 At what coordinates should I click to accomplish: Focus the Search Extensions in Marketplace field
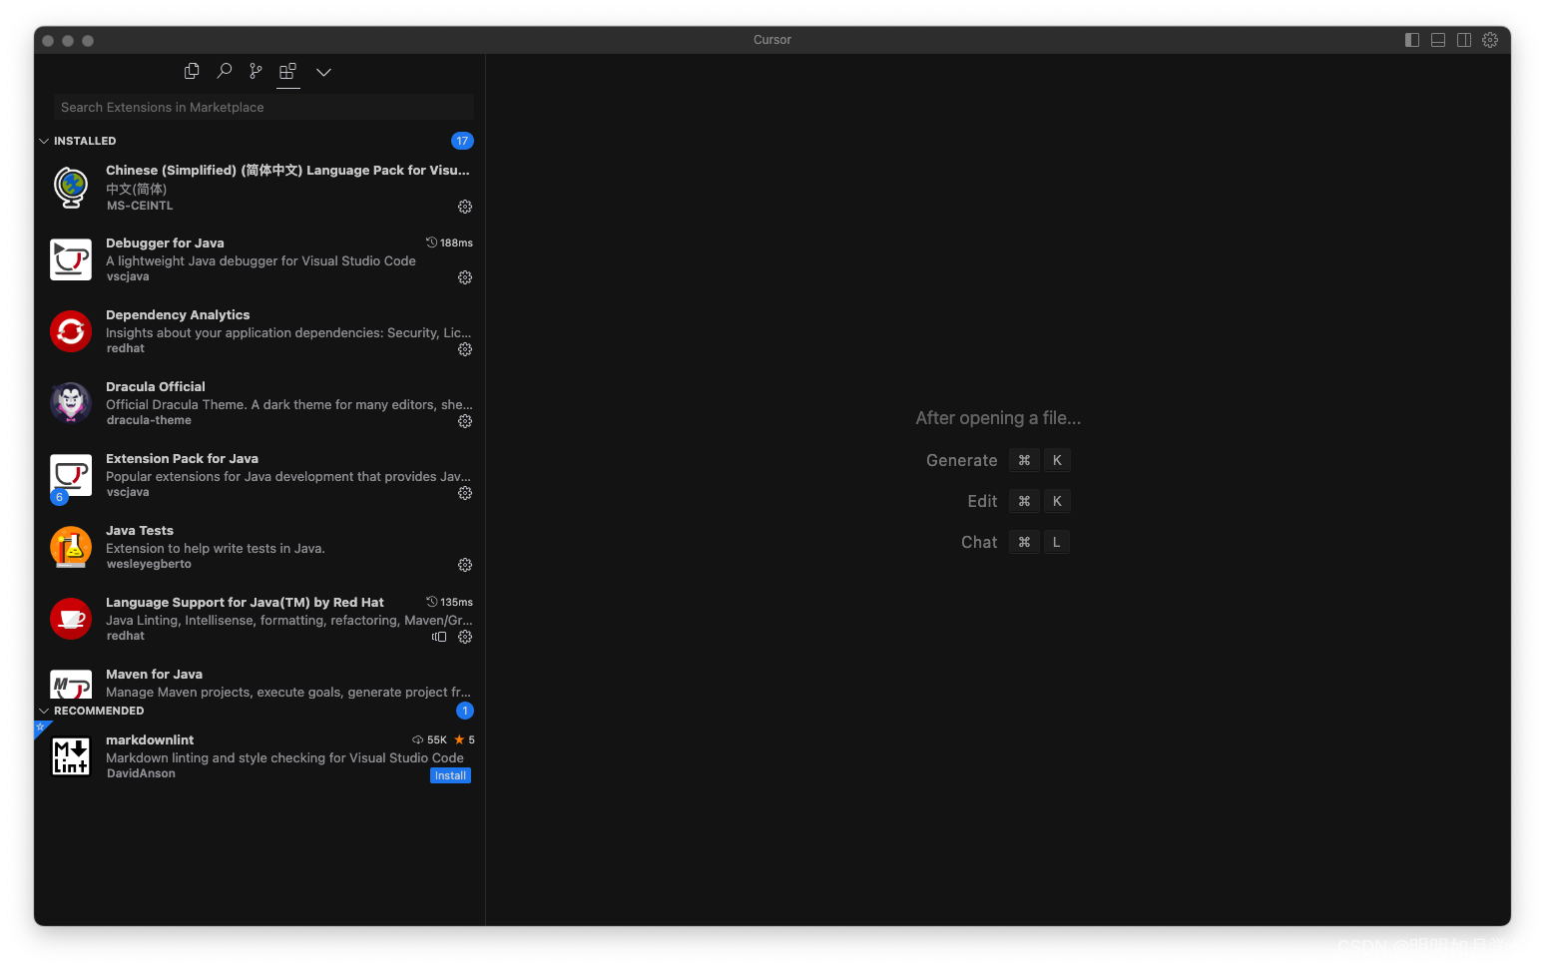tap(264, 107)
